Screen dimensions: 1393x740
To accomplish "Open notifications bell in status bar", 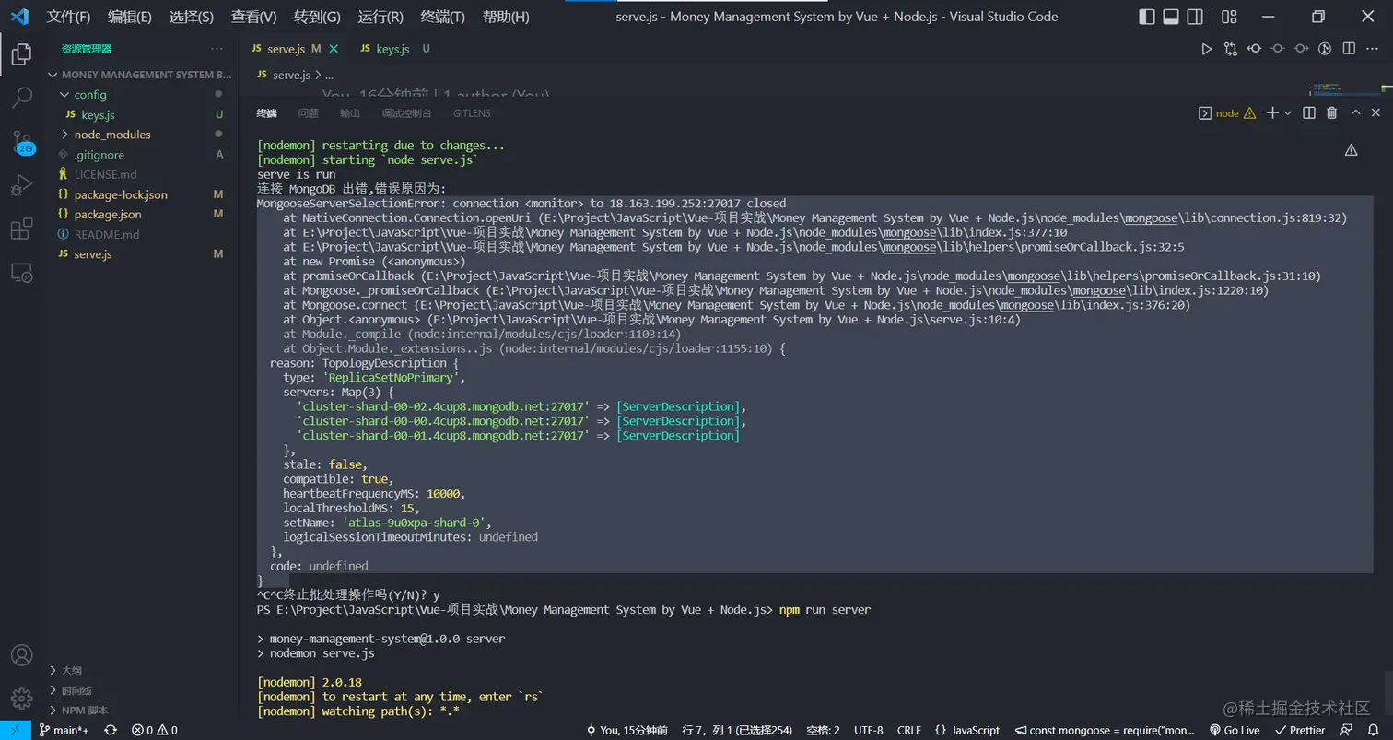I will pos(1375,730).
